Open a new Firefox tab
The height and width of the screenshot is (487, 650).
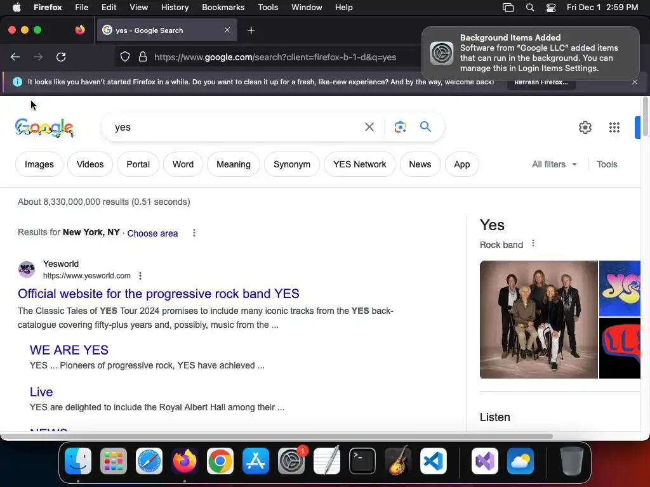click(251, 30)
